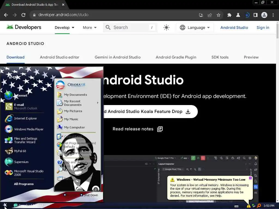The height and width of the screenshot is (209, 279).
Task: Click the red stop icon in Android Studio screenshot
Action: (x=203, y=158)
